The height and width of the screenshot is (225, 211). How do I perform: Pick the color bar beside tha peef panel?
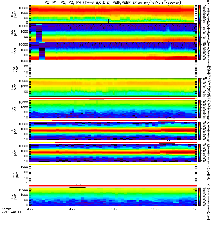[199, 14]
